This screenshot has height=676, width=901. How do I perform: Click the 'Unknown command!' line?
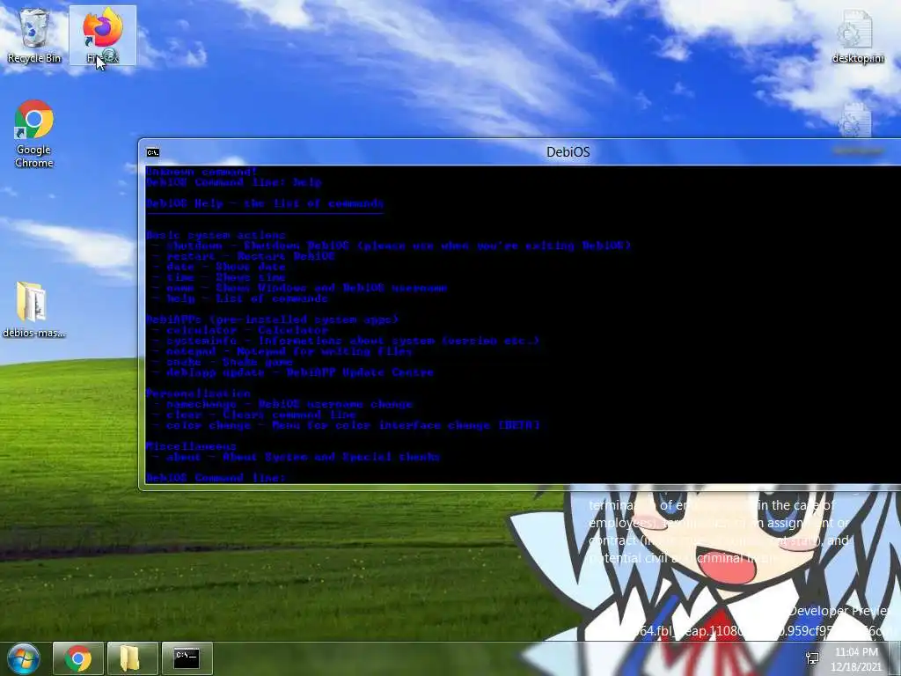(201, 172)
